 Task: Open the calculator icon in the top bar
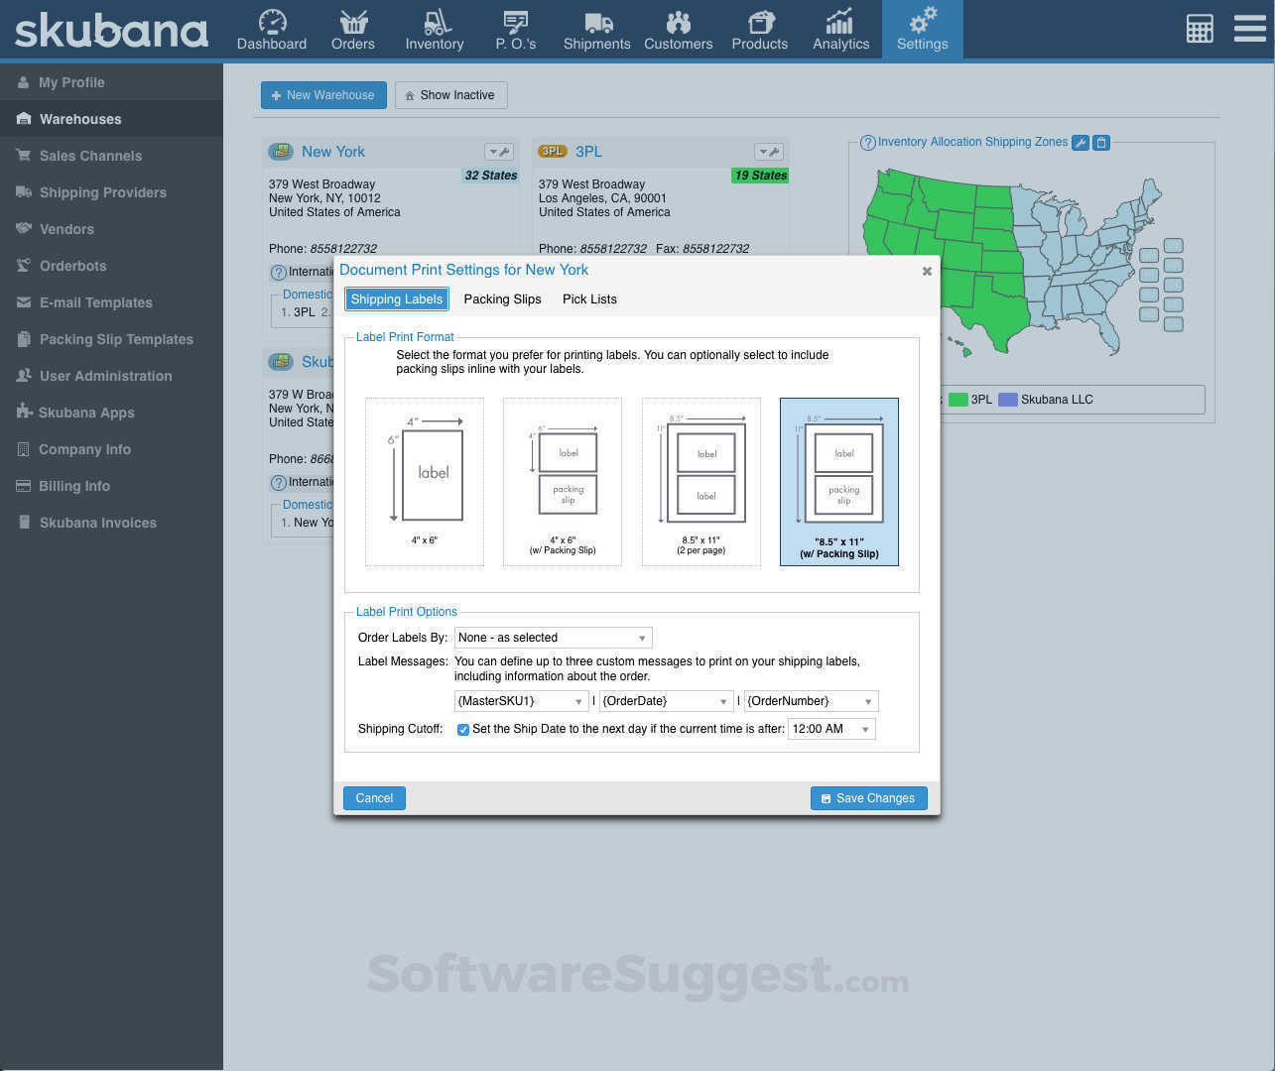(x=1200, y=29)
